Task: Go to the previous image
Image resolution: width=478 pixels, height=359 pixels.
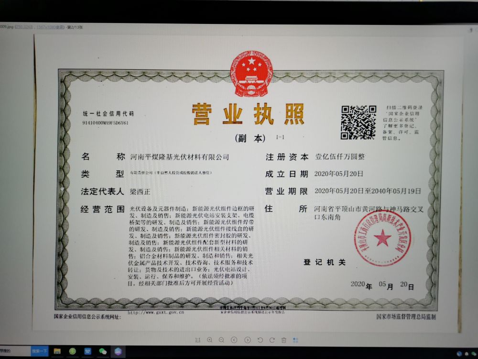Action: click(234, 340)
